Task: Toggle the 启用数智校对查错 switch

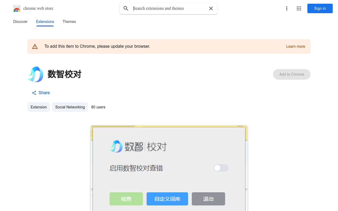Action: coord(221,168)
